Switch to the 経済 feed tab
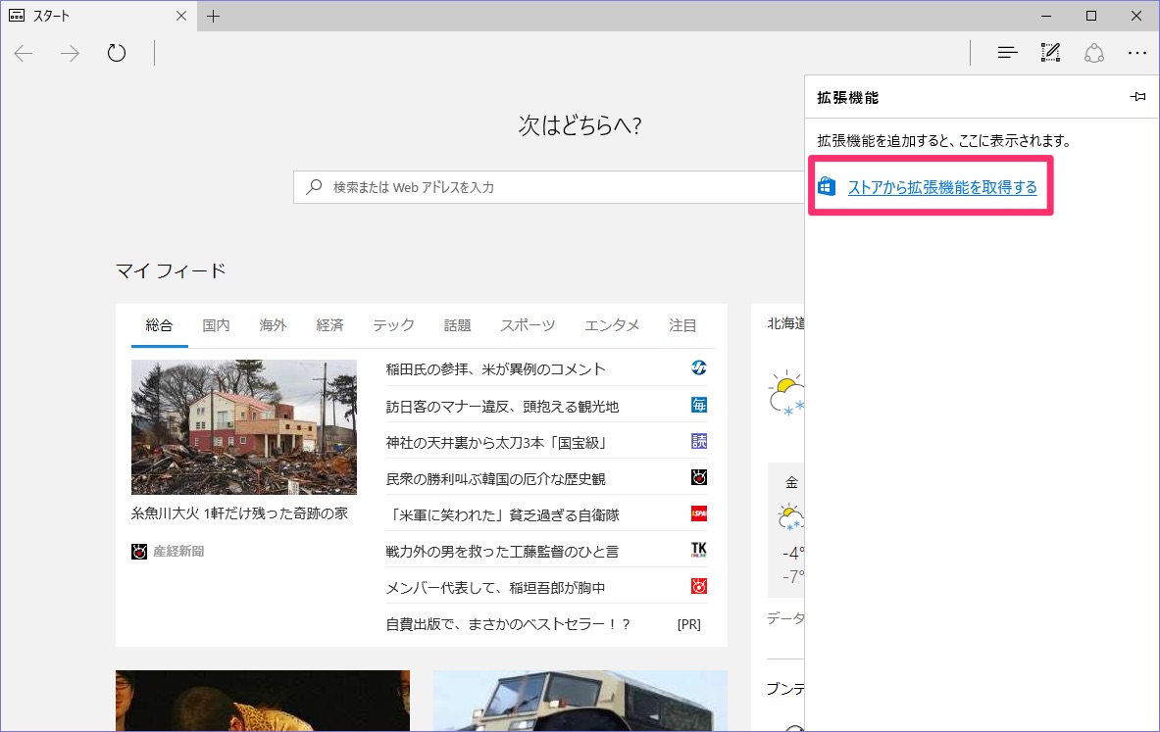This screenshot has height=732, width=1160. click(x=329, y=325)
